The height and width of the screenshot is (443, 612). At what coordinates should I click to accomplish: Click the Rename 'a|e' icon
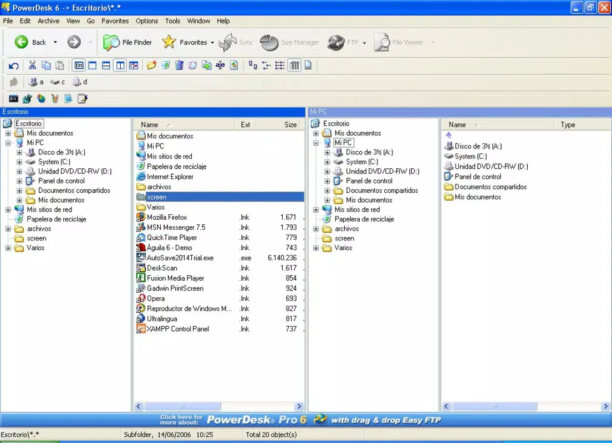(x=220, y=65)
